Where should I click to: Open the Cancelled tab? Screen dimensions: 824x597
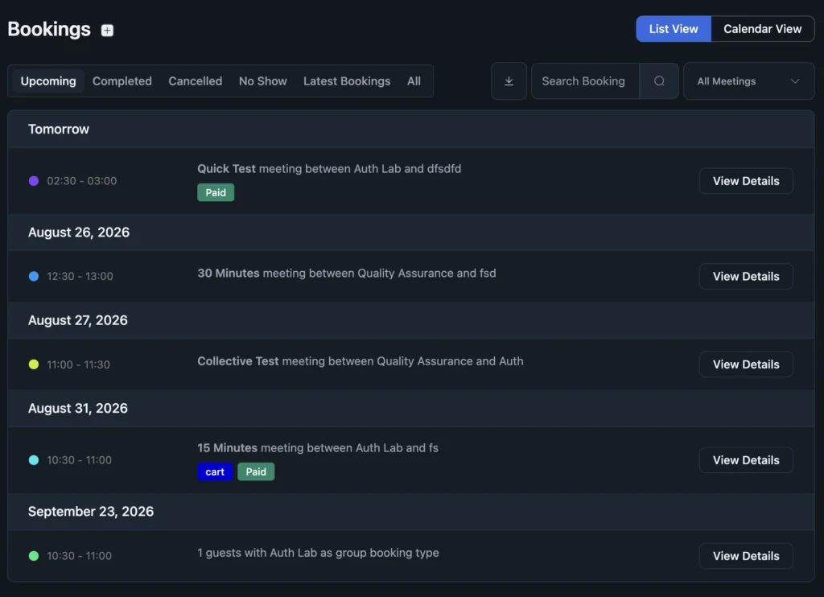(x=195, y=81)
